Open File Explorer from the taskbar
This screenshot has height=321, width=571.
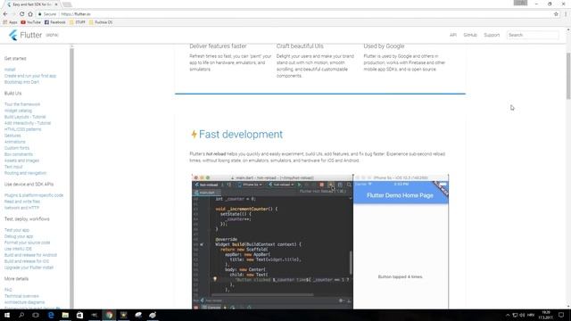tap(65, 315)
